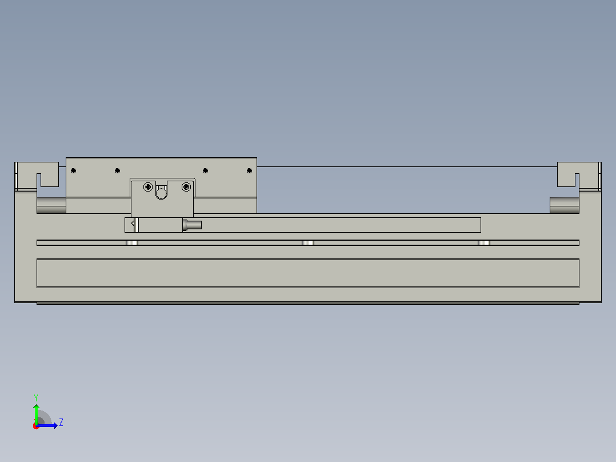This screenshot has width=616, height=462.
Task: Select the rightmost notch on thin rail
Action: [484, 242]
